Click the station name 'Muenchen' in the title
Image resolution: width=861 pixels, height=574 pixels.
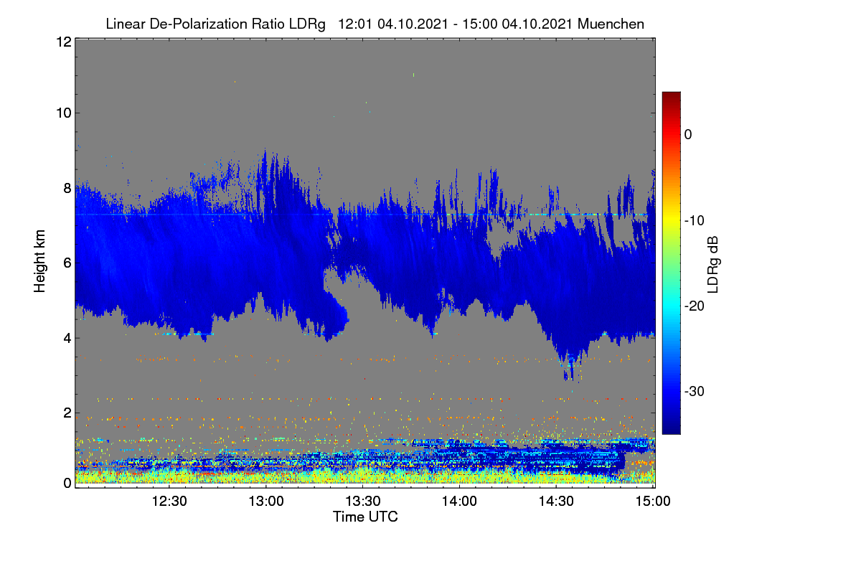point(611,24)
